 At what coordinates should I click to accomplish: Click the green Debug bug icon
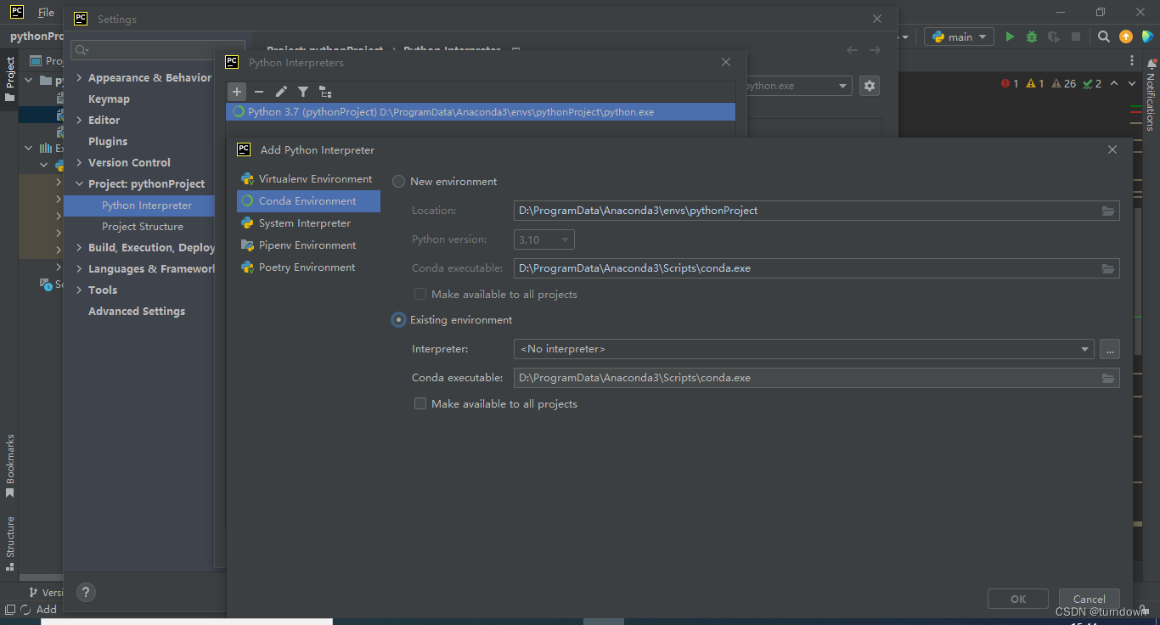click(x=1032, y=37)
